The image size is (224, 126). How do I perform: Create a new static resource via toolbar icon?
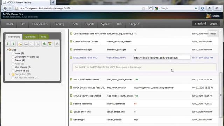pos(37,44)
